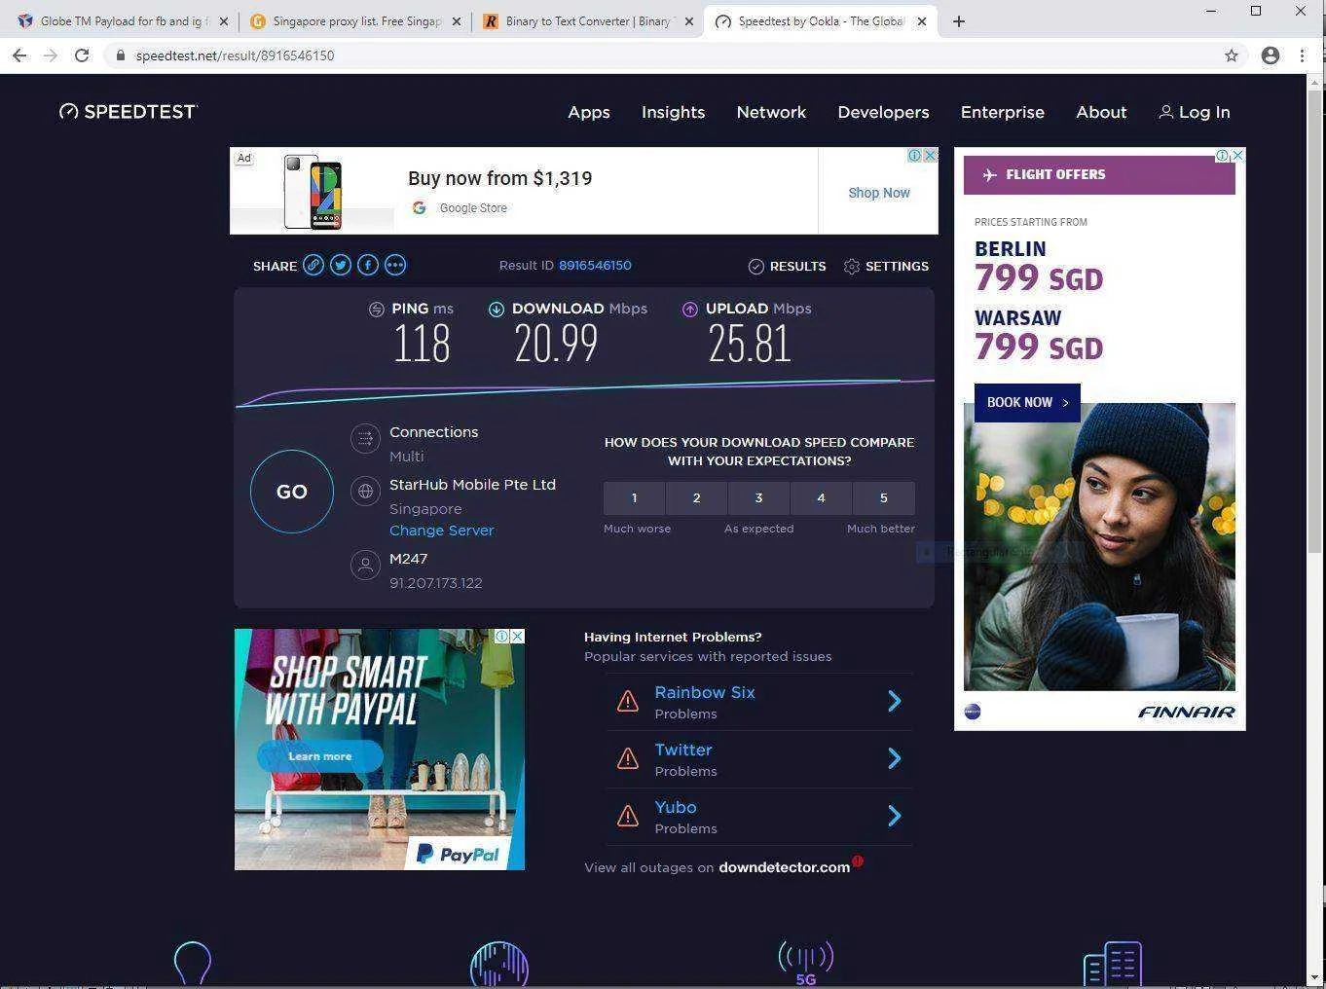Open the Enterprise menu

1002,112
